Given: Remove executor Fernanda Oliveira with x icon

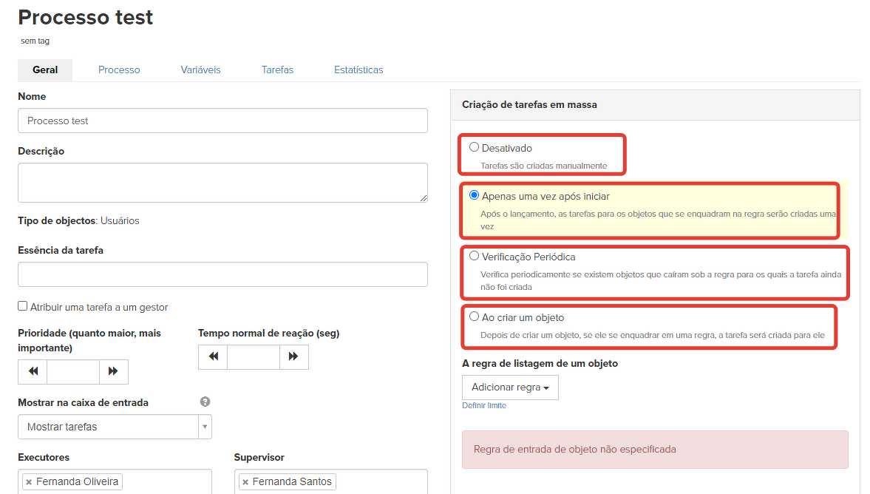Looking at the screenshot, I should 29,482.
